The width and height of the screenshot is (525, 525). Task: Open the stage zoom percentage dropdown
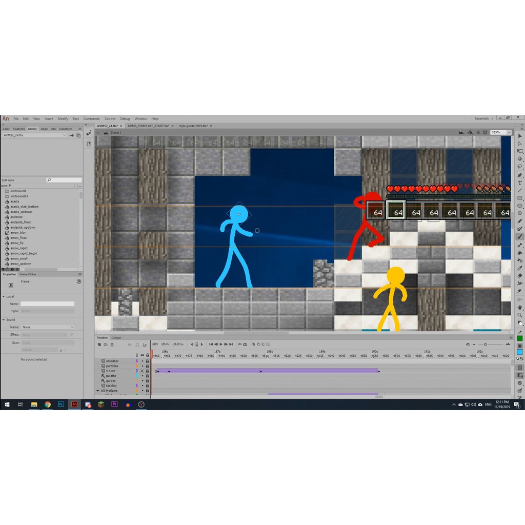pos(509,132)
